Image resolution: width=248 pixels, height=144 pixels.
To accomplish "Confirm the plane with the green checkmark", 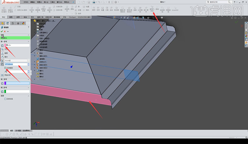I will 2,31.
